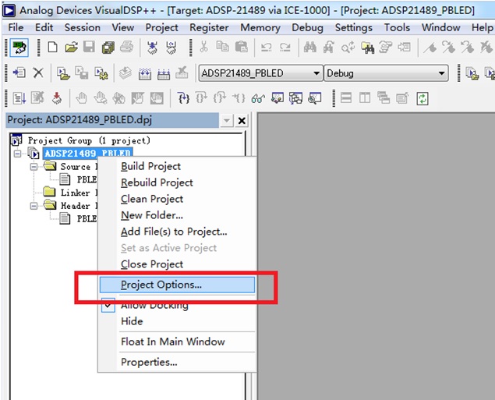Click the Halt hand icon

pyautogui.click(x=81, y=98)
